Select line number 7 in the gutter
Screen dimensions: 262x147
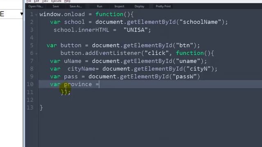[x=32, y=61]
